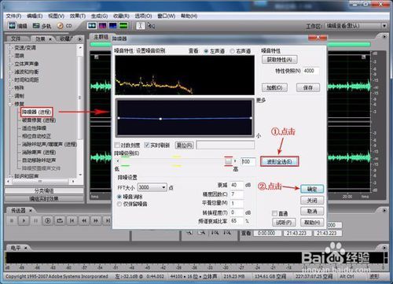Select the purple spectral frequency display icon
The width and height of the screenshot is (393, 284).
point(102,25)
